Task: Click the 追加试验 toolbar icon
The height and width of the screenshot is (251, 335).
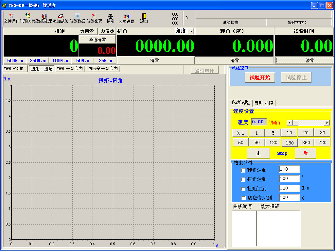Action: tap(61, 18)
